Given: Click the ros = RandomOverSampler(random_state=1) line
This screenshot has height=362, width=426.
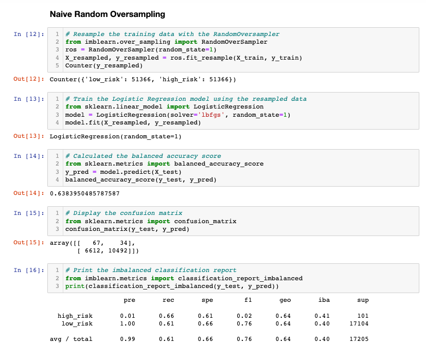Looking at the screenshot, I should (141, 50).
